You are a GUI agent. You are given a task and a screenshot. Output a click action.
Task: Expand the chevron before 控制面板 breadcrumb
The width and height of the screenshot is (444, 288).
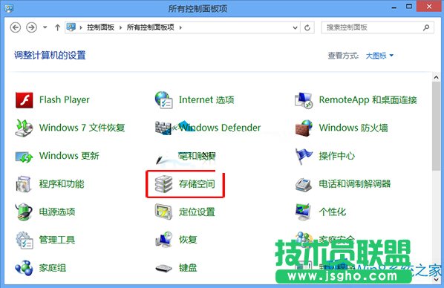click(81, 27)
